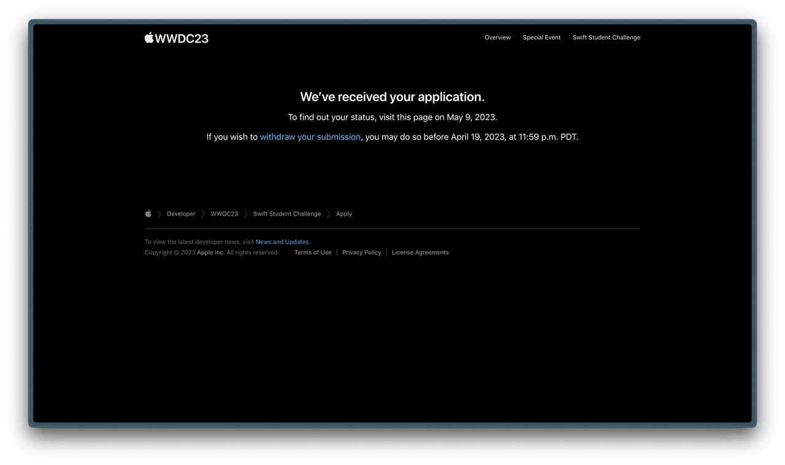Select the WWDC23 breadcrumb link
The image size is (785, 465).
point(224,214)
